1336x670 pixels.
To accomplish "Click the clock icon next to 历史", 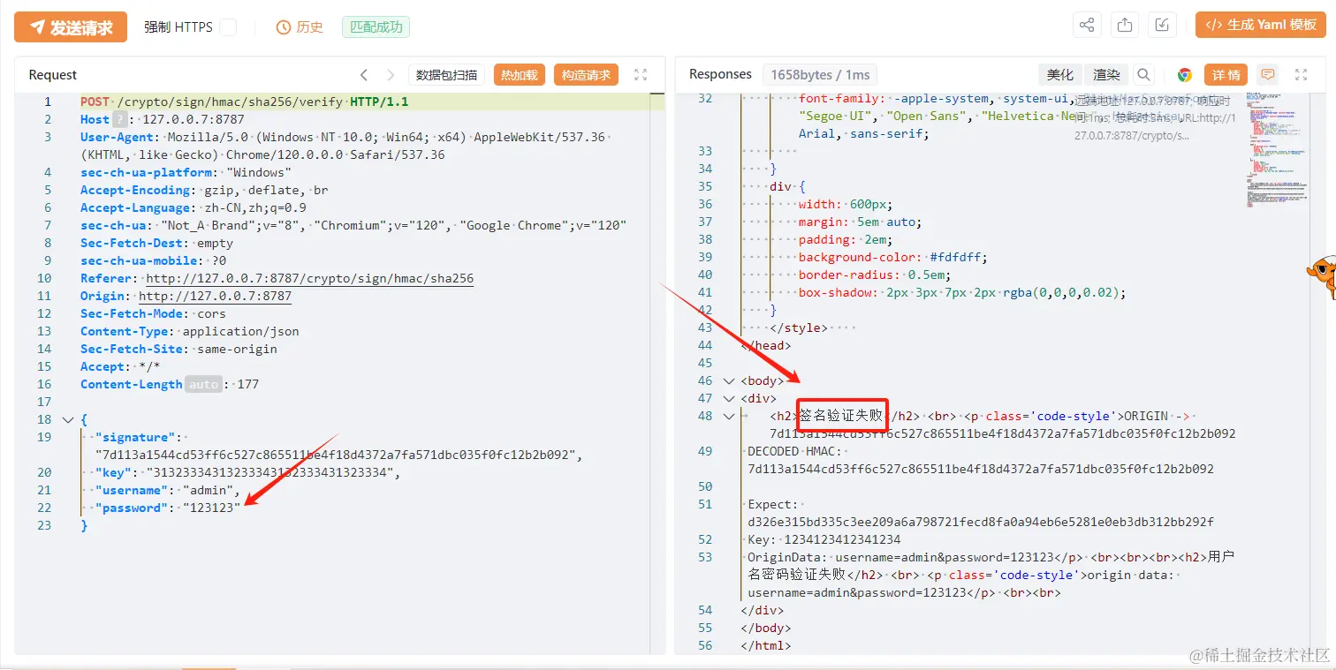I will point(284,27).
